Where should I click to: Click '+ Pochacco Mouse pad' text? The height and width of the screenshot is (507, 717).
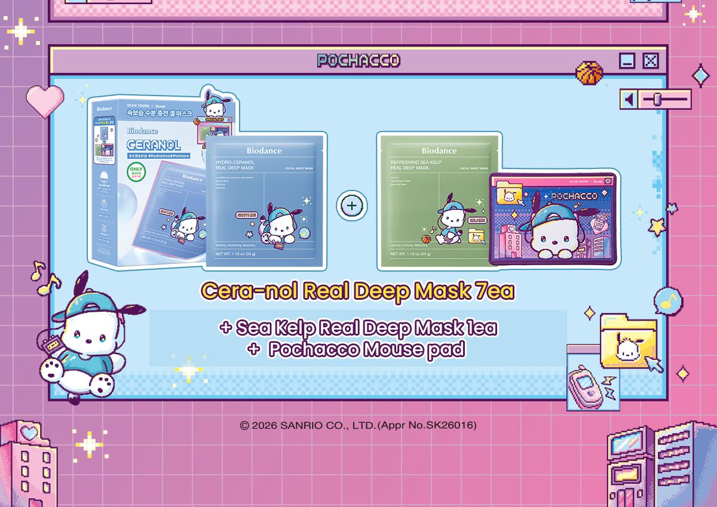(356, 349)
